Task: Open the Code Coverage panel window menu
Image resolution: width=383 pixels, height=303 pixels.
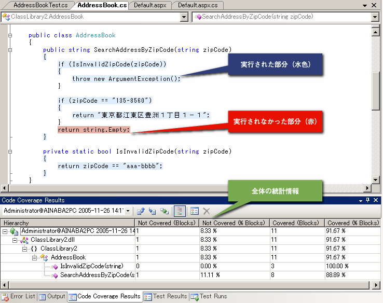Action: 361,200
